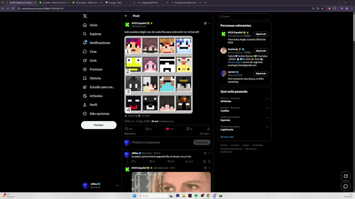Open the Chrome profile avatar menu
This screenshot has width=355, height=199.
[x=347, y=9]
